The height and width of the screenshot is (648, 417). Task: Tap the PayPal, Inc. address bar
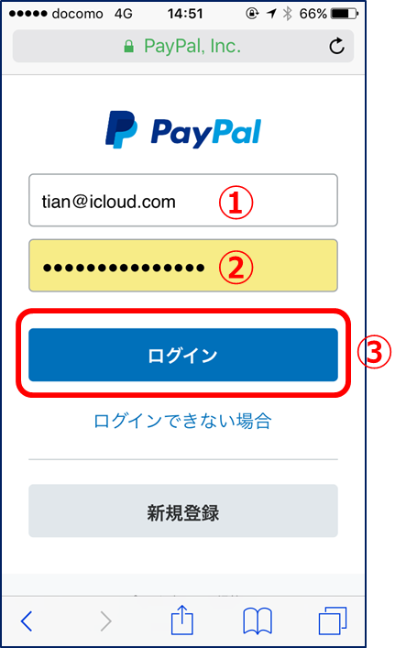coord(183,46)
